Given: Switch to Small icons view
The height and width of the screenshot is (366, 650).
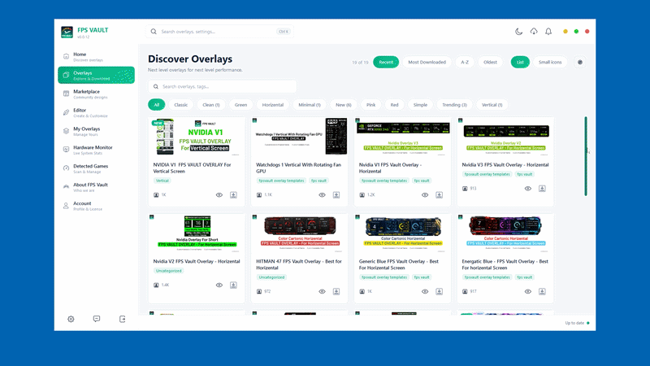Looking at the screenshot, I should point(550,63).
